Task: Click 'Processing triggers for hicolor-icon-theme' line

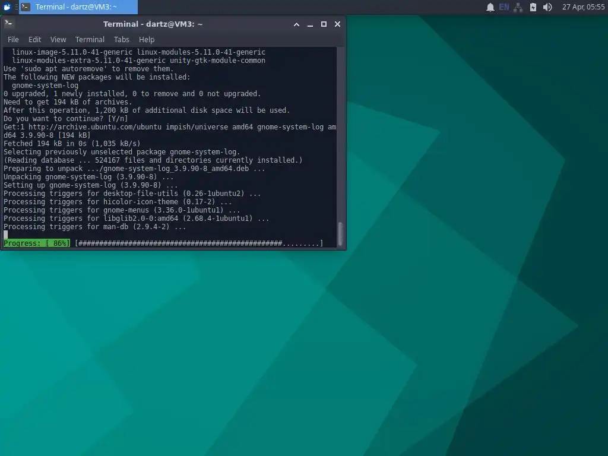Action: [x=118, y=202]
